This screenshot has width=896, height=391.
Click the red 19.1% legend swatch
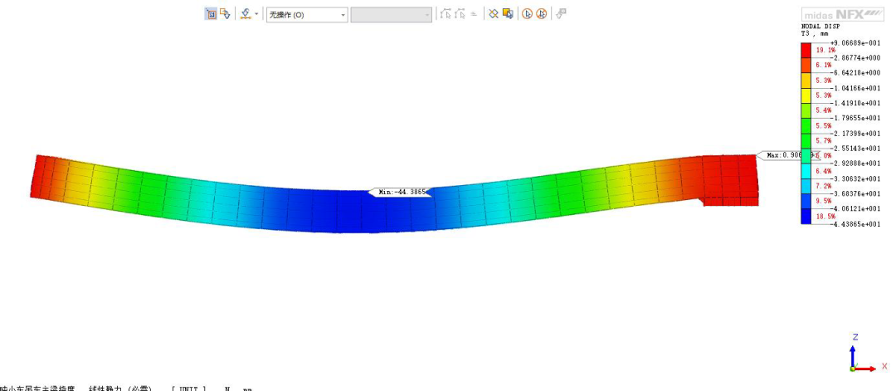[806, 51]
